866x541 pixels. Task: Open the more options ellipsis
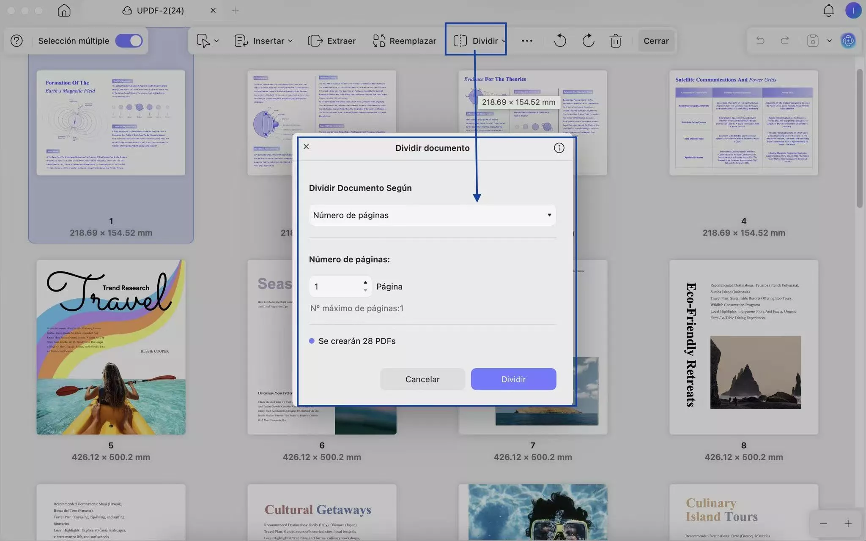527,41
